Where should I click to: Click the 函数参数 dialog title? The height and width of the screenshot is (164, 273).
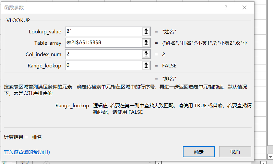click(14, 8)
